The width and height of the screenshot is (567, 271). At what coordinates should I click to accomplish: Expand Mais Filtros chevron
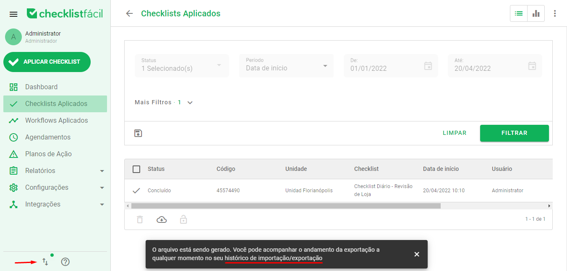(x=190, y=103)
